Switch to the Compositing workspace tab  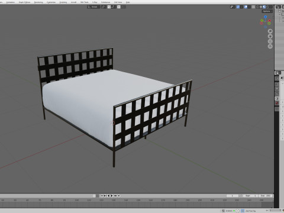click(51, 2)
